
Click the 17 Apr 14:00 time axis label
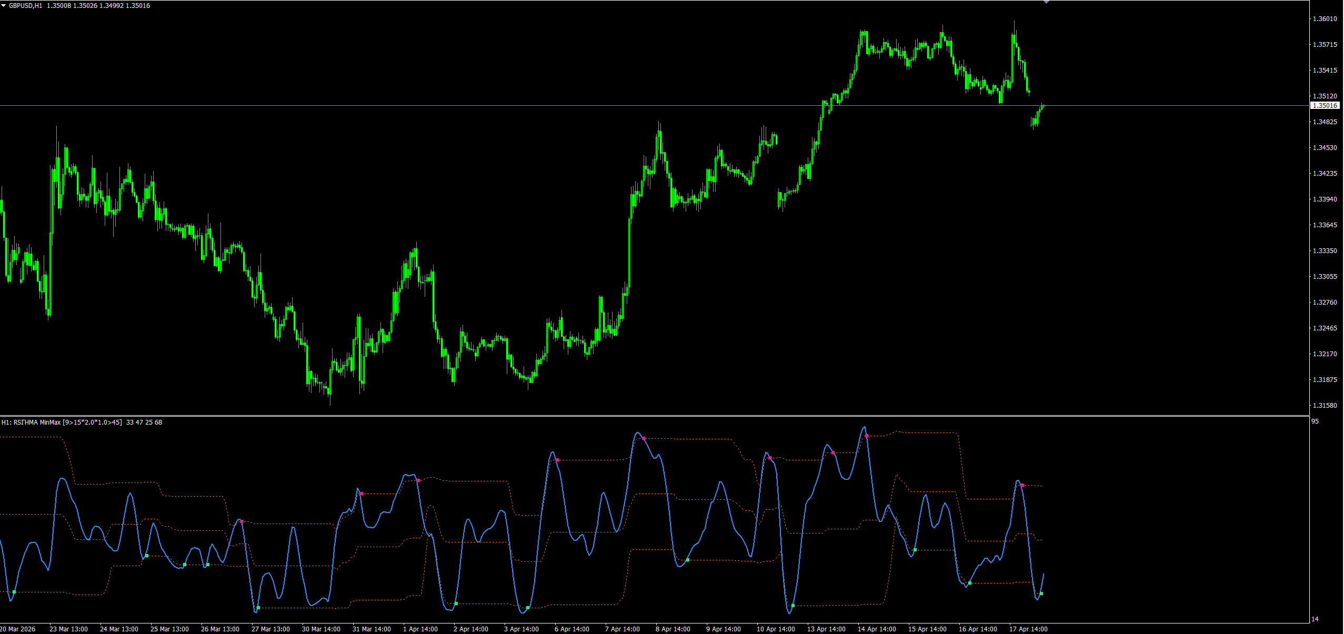(1028, 629)
